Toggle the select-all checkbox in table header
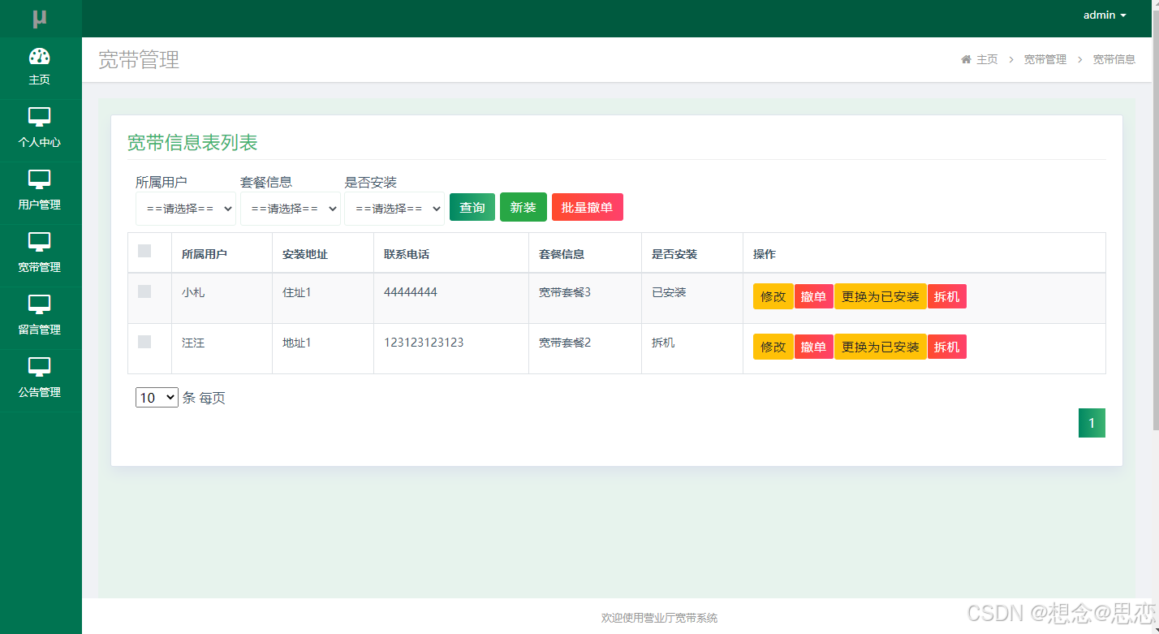The height and width of the screenshot is (634, 1159). 144,251
